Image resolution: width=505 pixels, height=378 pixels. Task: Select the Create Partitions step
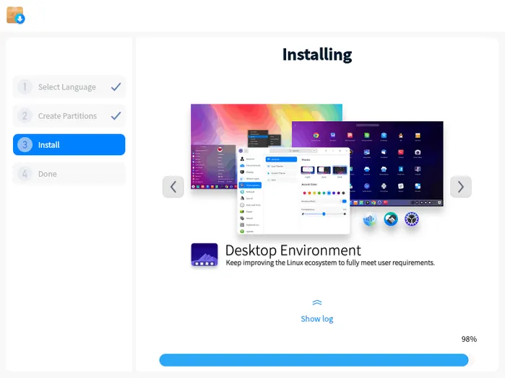pos(69,116)
